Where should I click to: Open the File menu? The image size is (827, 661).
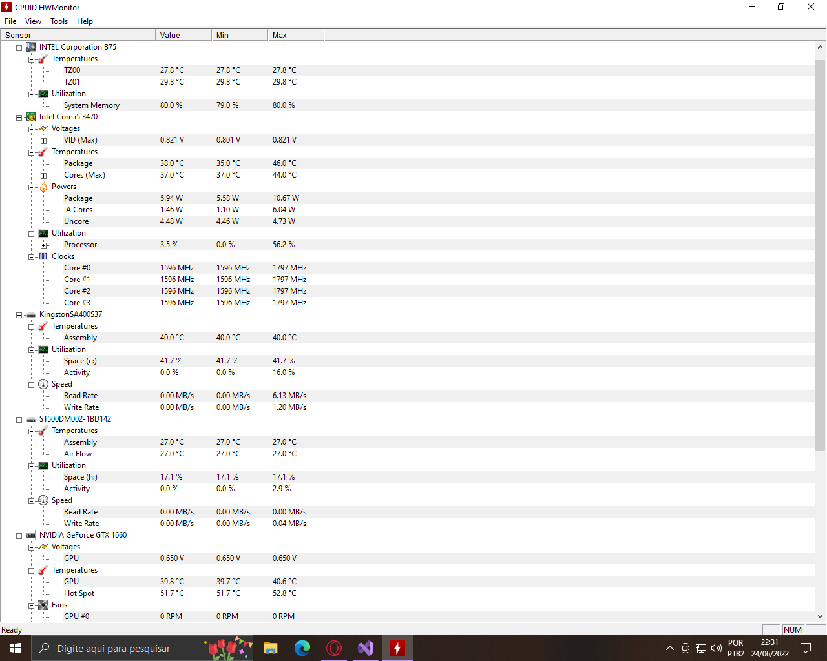10,21
